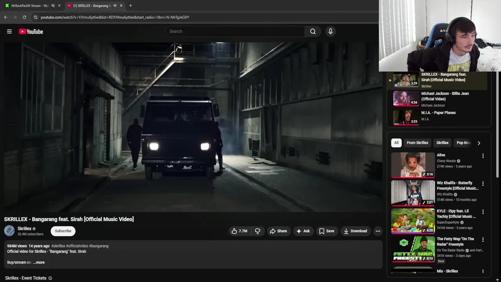Open the Skrillex channel name link
The height and width of the screenshot is (282, 501).
click(24, 229)
